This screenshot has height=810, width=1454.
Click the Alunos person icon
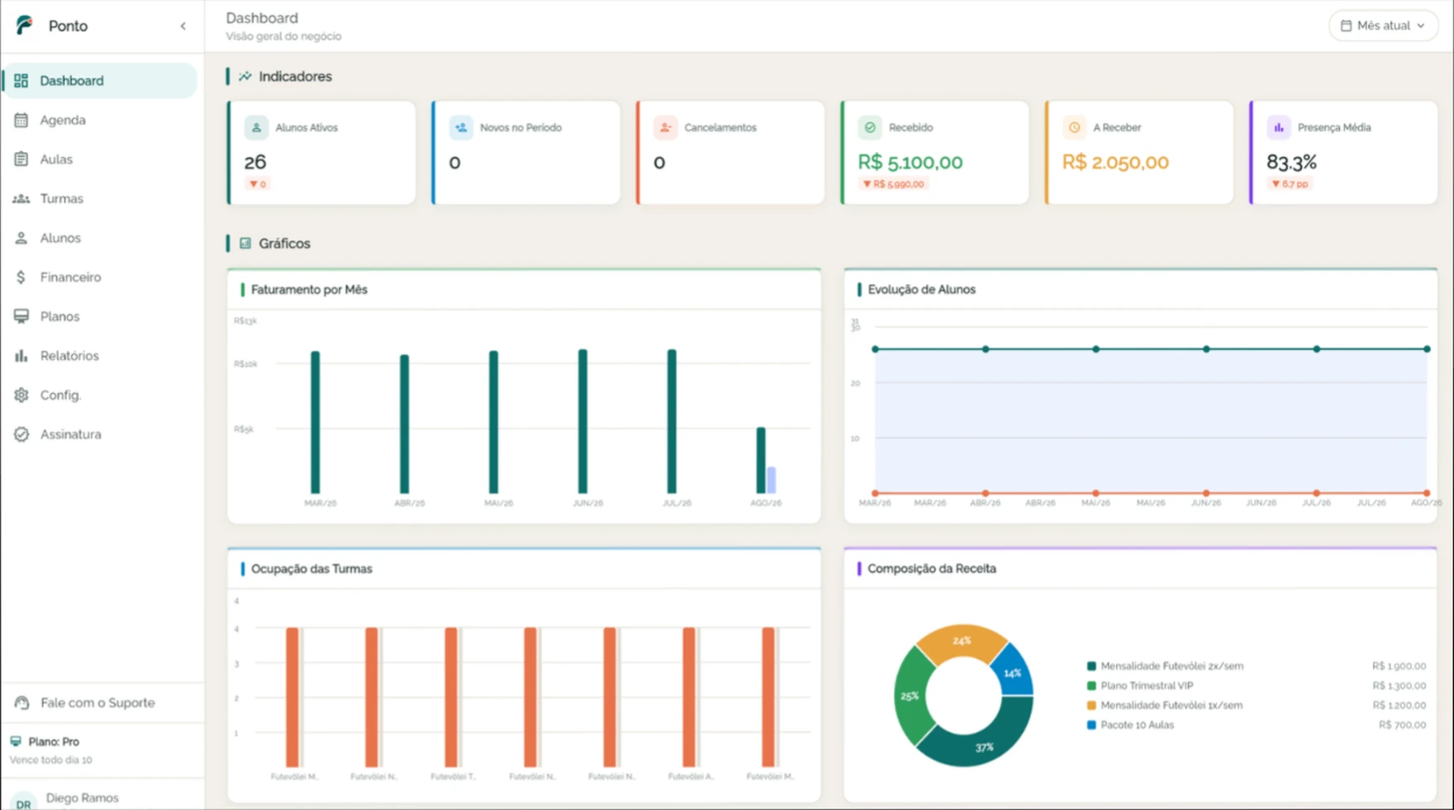coord(21,238)
